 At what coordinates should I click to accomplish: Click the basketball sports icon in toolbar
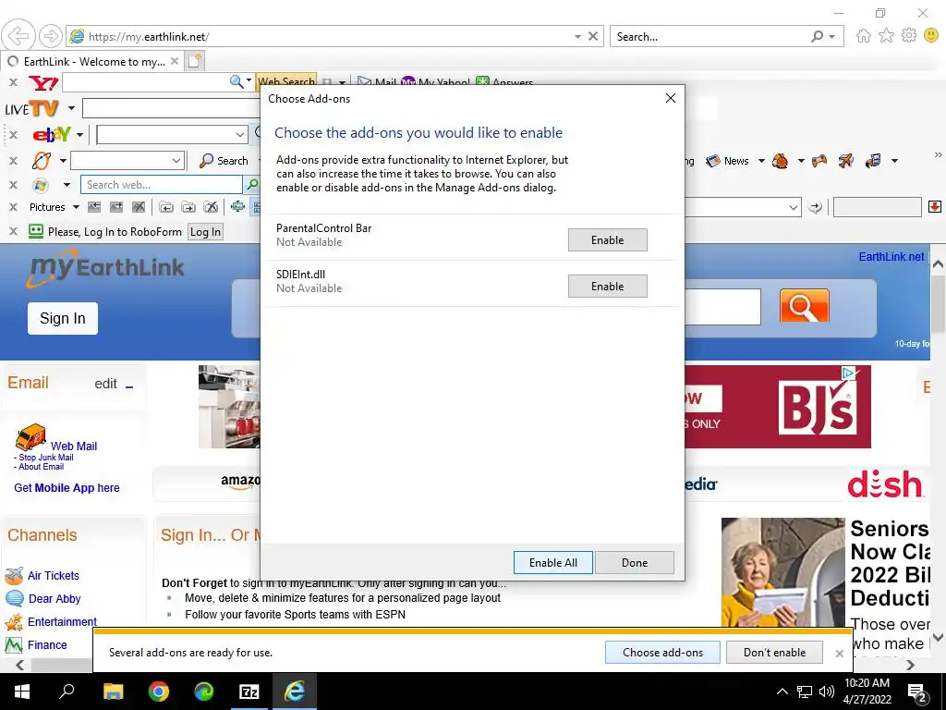click(x=780, y=161)
